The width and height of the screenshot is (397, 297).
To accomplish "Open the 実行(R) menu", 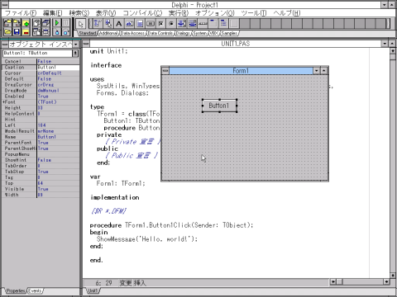I will (x=179, y=13).
